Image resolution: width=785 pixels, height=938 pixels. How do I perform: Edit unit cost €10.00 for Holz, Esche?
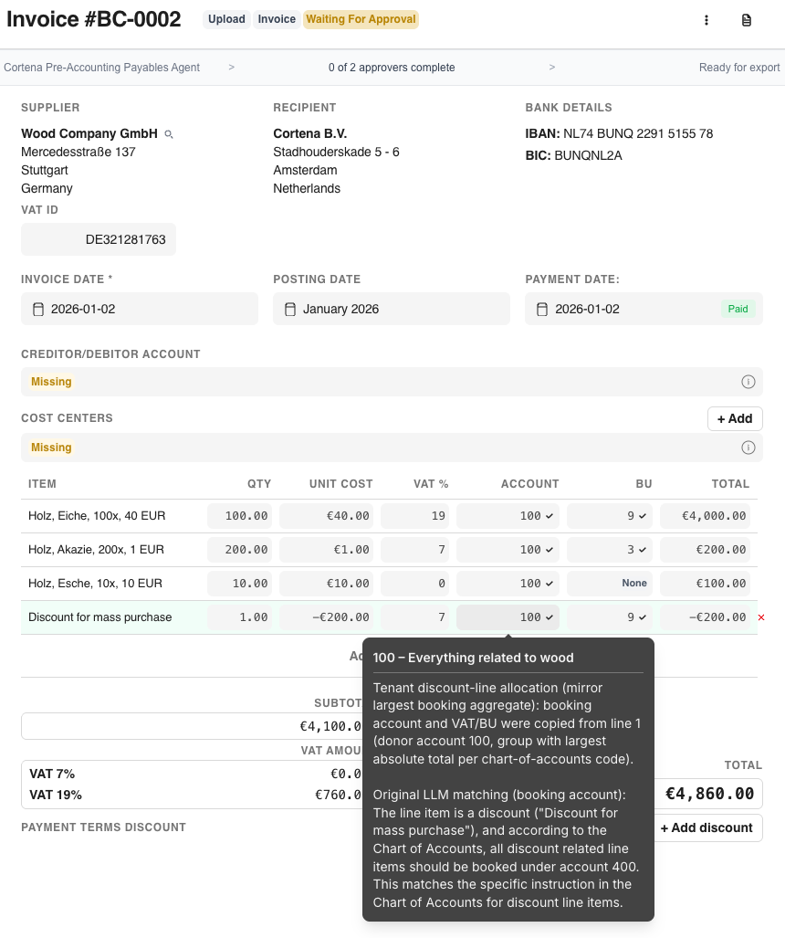click(x=326, y=584)
